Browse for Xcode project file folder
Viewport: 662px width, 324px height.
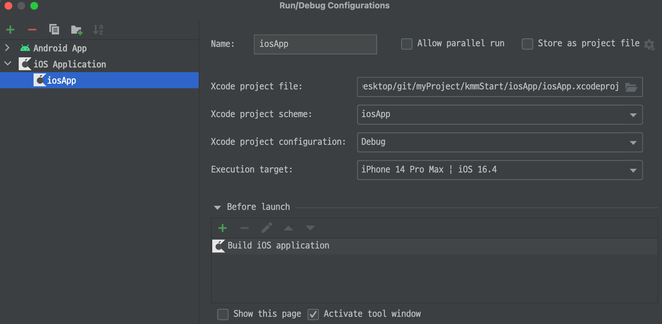tap(631, 87)
